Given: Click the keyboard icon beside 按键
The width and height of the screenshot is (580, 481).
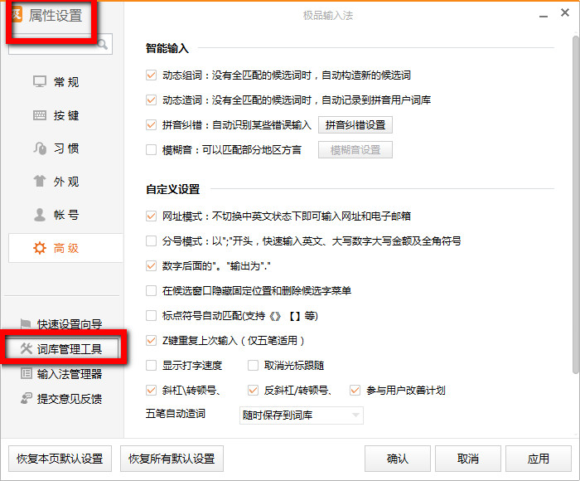Looking at the screenshot, I should pyautogui.click(x=39, y=115).
